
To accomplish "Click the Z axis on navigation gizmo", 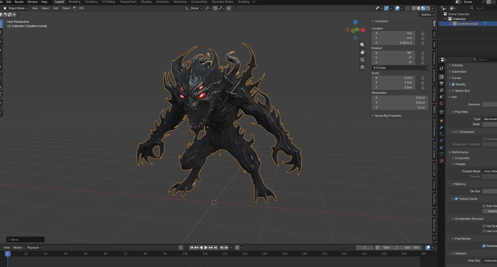I will point(355,22).
